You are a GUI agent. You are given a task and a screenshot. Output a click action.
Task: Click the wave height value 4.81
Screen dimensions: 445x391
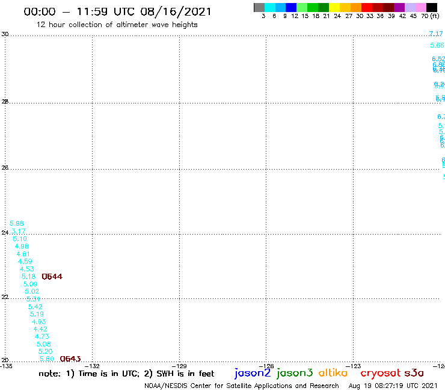click(x=23, y=254)
